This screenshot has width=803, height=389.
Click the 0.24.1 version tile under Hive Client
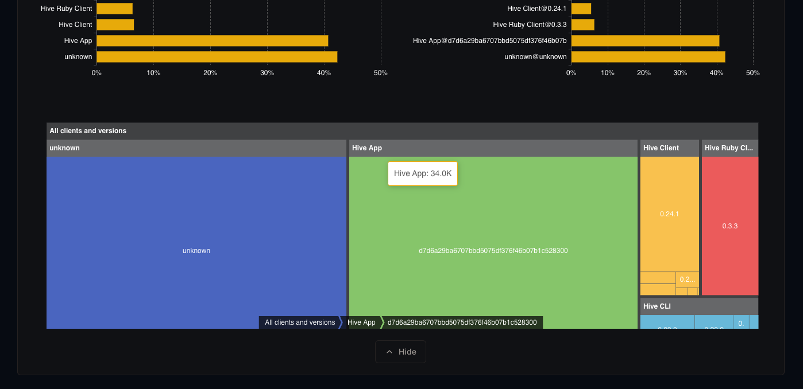(x=669, y=213)
